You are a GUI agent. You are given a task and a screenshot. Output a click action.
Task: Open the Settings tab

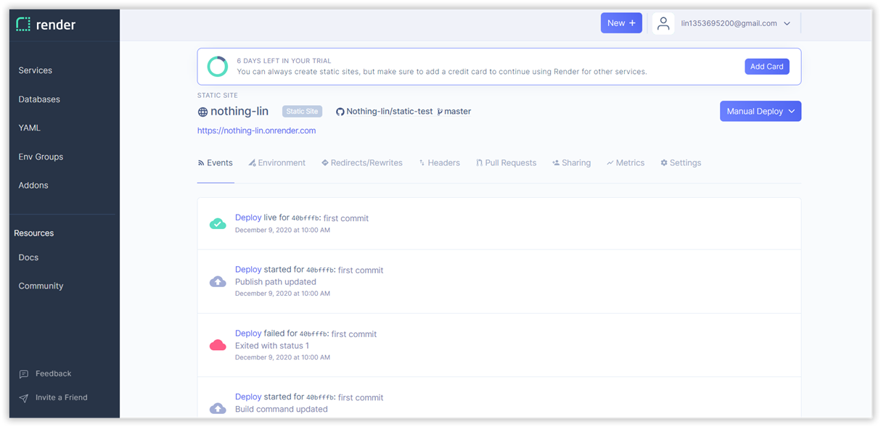point(681,163)
